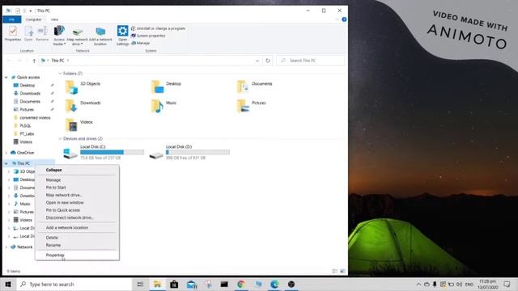Click the This PC address bar path
This screenshot has height=291, width=518.
(x=57, y=61)
